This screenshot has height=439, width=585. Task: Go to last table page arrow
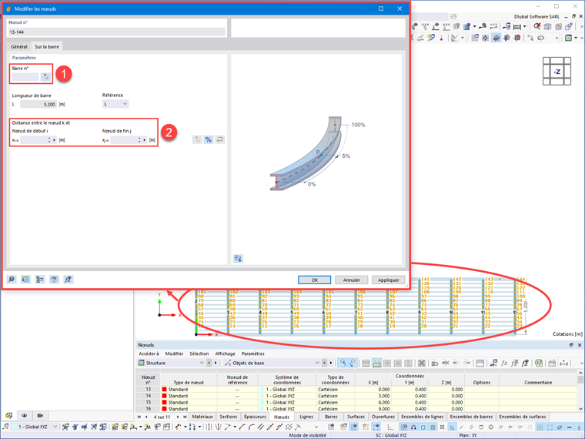click(x=185, y=417)
